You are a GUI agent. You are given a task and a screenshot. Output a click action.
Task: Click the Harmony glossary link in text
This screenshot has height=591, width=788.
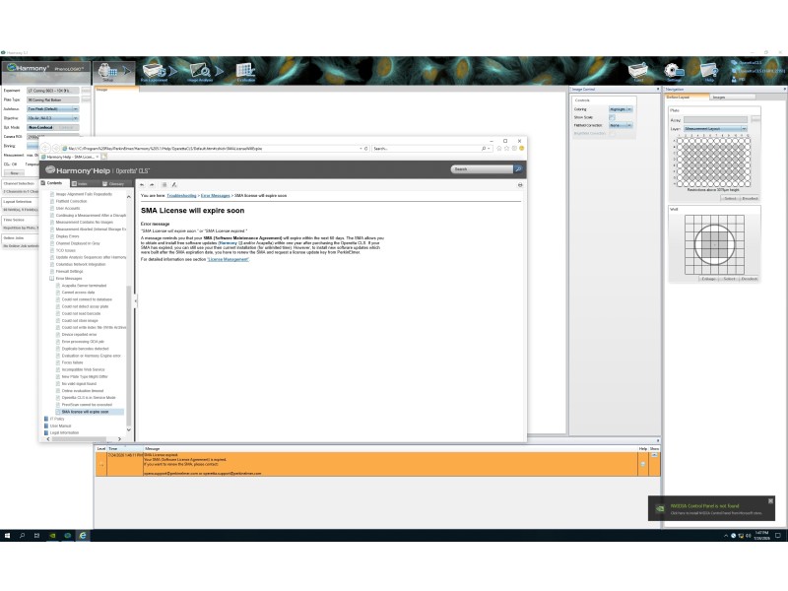point(228,242)
